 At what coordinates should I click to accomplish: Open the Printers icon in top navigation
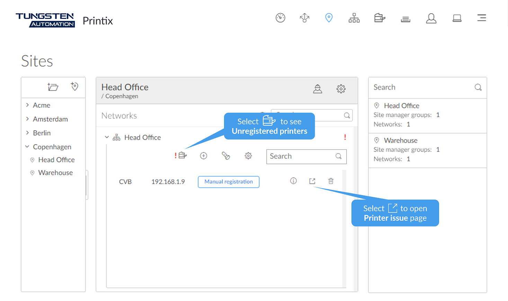[380, 18]
